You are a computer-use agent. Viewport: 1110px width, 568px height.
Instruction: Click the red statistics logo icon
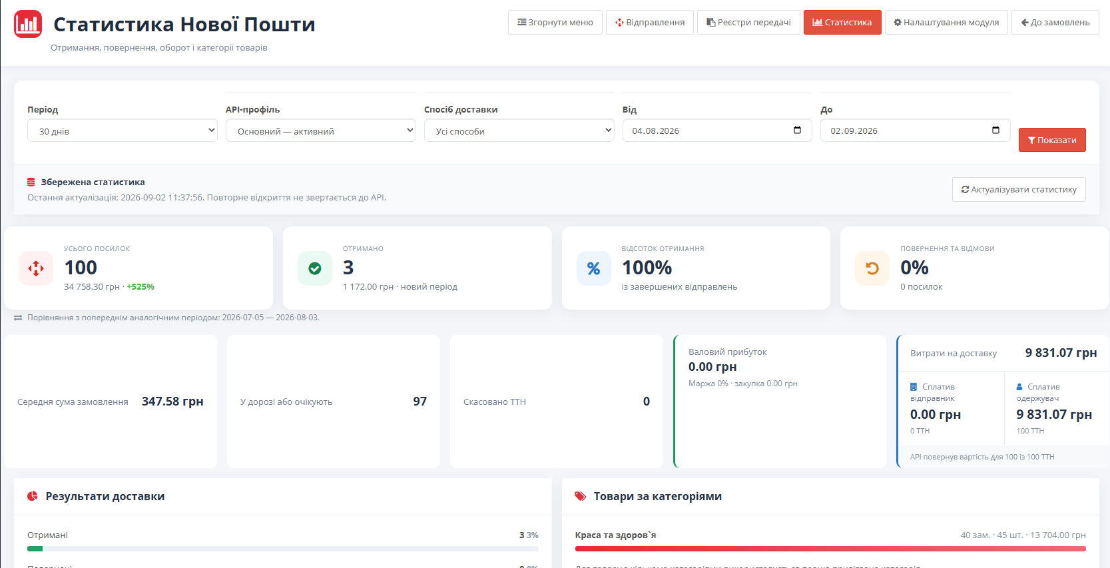[x=28, y=24]
